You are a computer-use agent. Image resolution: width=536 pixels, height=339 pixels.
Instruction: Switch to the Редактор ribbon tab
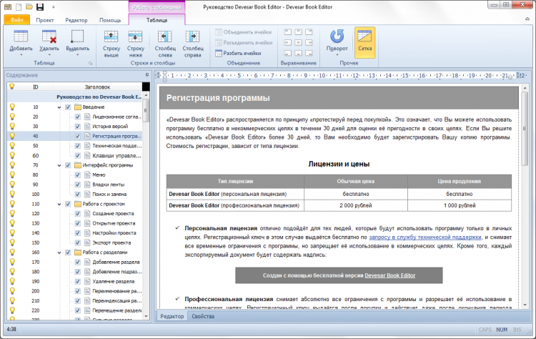point(76,21)
